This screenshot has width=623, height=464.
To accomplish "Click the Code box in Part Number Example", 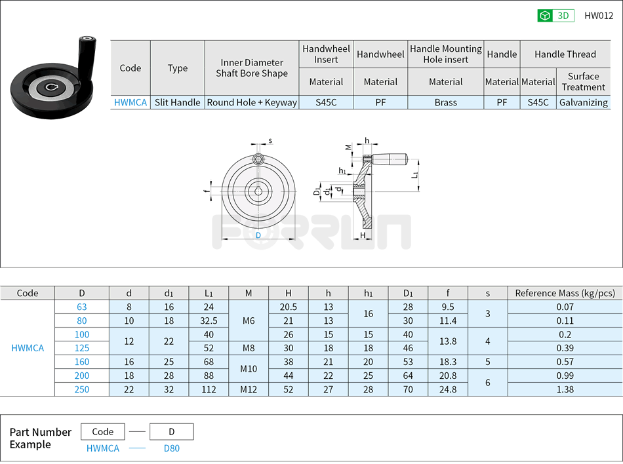I will point(103,431).
